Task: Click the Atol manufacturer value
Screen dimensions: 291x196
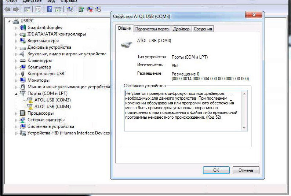Action: tap(175, 66)
